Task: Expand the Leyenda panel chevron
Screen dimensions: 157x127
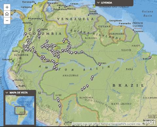Action: click(x=98, y=3)
